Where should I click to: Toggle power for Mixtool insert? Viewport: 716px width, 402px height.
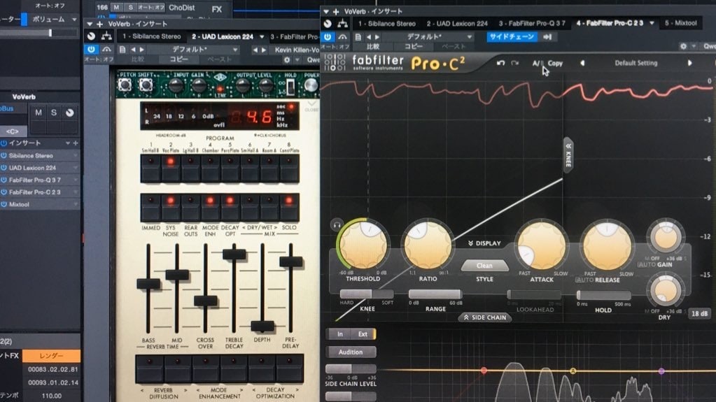tap(3, 204)
